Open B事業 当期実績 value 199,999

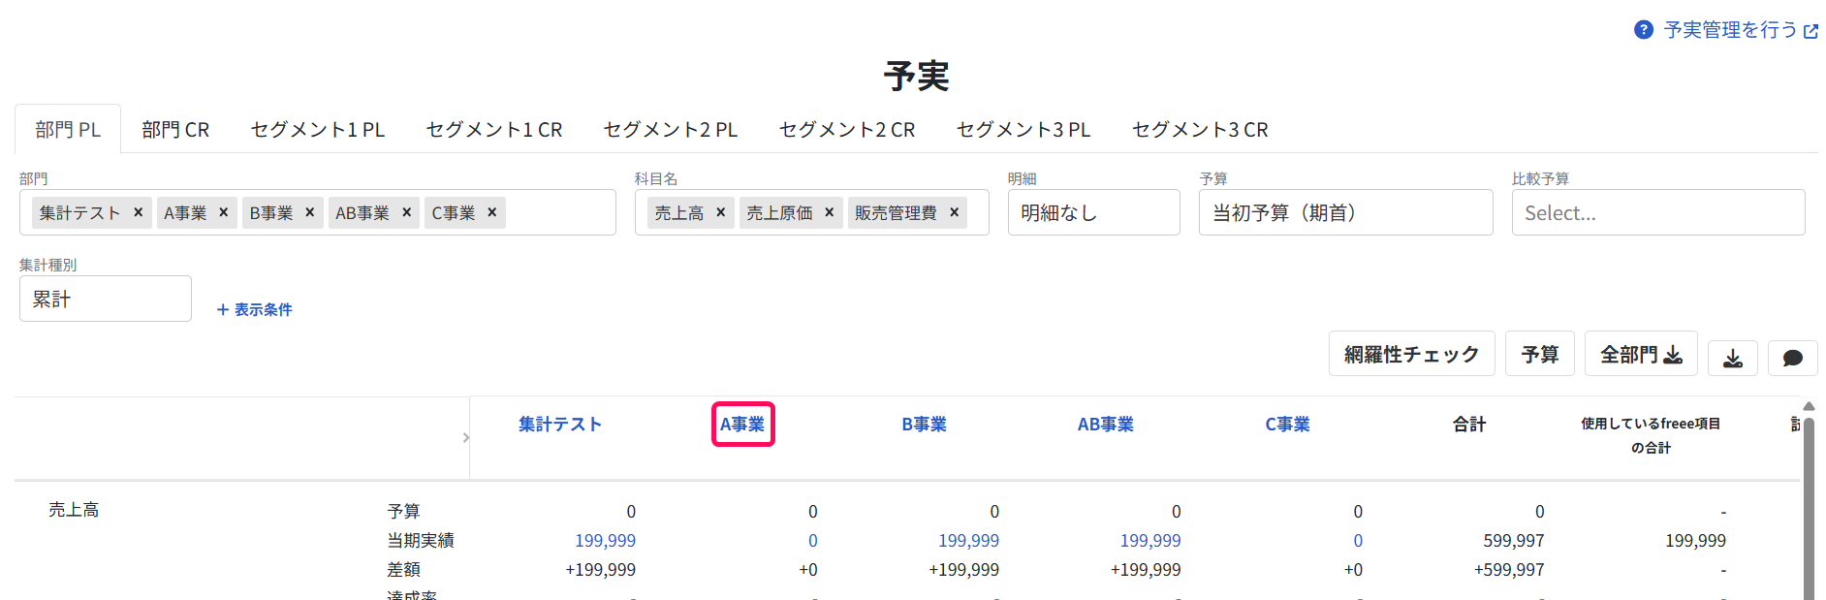[968, 541]
